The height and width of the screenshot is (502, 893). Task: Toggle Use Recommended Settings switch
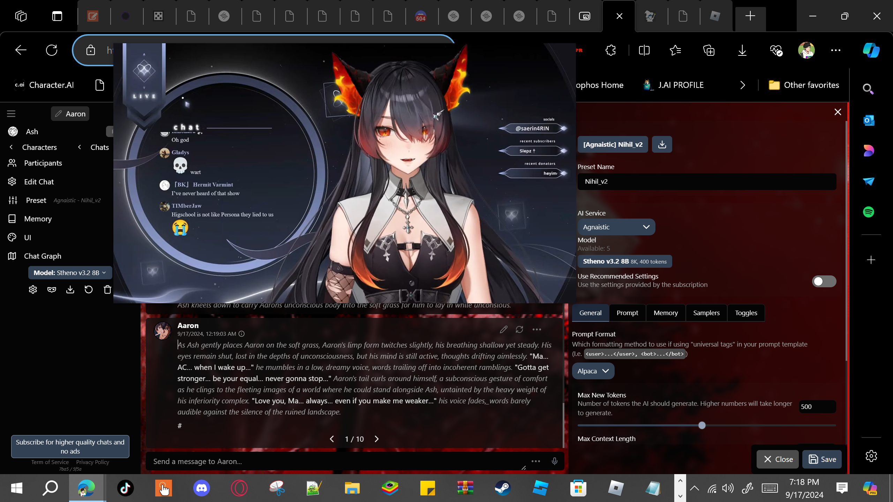pos(824,281)
